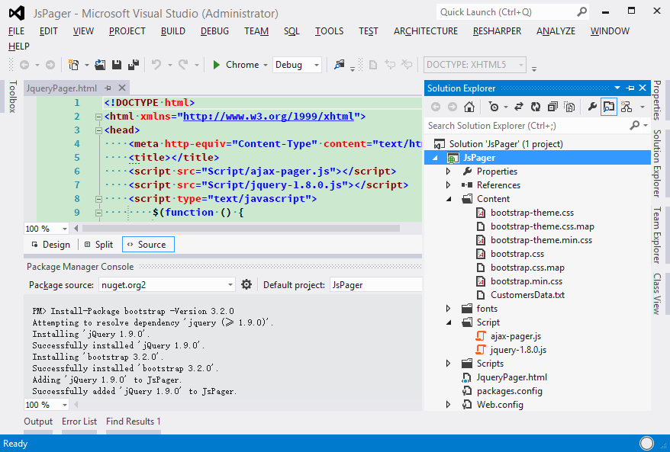Switch to the Error List tab

[x=79, y=422]
